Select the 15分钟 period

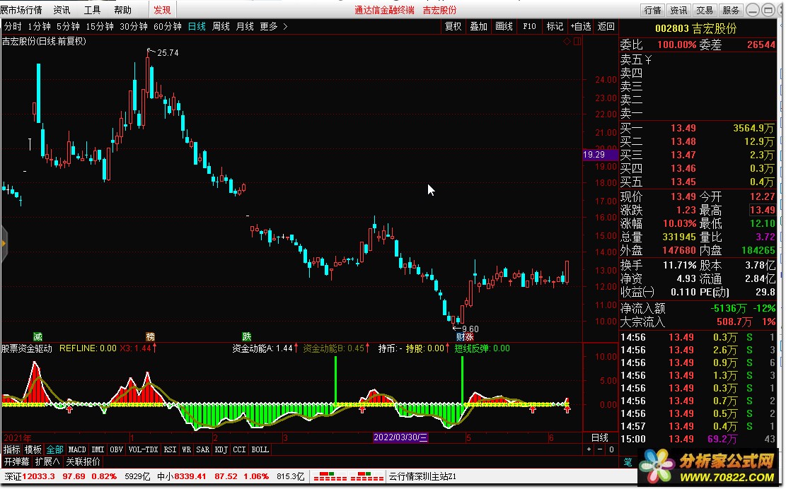point(99,27)
